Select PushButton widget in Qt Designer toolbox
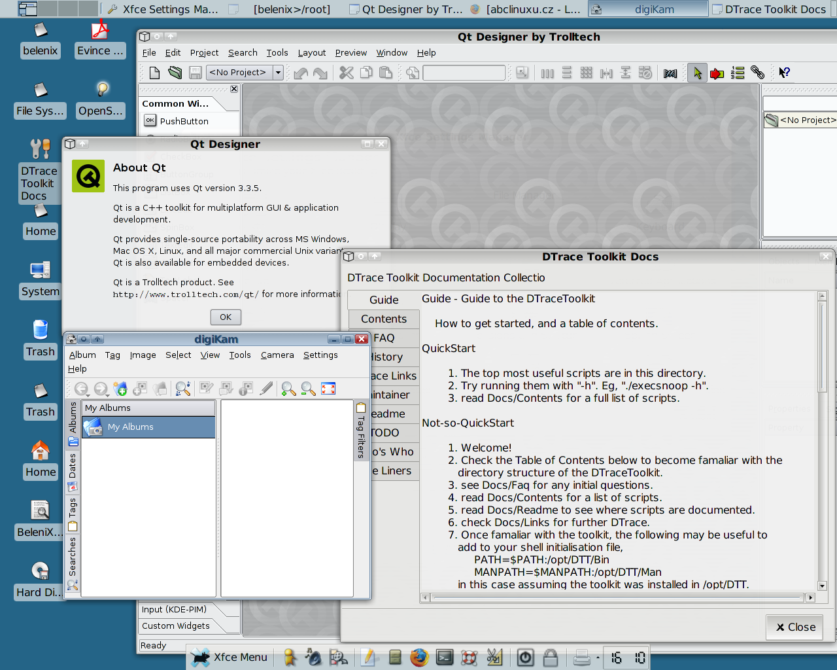 click(x=184, y=121)
